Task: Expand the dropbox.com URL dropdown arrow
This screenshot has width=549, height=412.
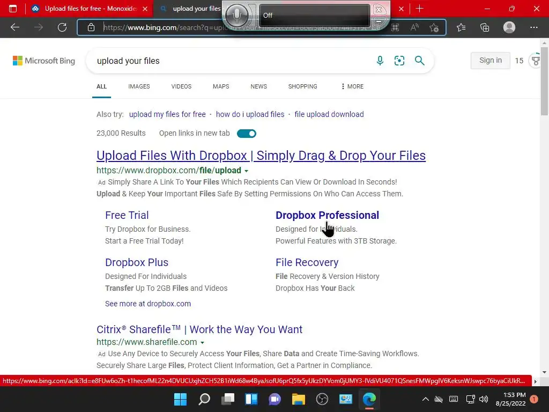Action: click(x=246, y=171)
